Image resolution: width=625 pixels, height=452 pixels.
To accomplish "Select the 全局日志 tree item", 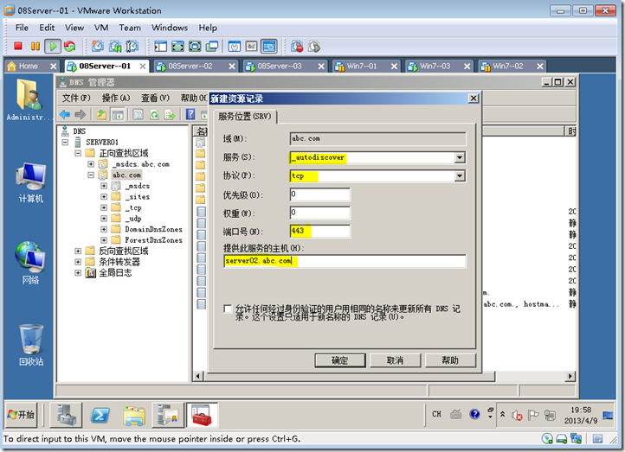I will coord(115,273).
